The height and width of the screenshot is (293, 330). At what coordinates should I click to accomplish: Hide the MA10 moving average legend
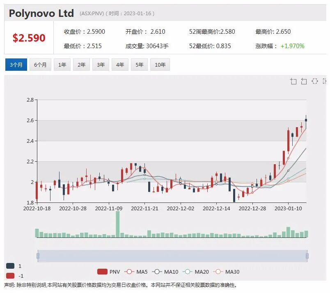tap(165, 272)
